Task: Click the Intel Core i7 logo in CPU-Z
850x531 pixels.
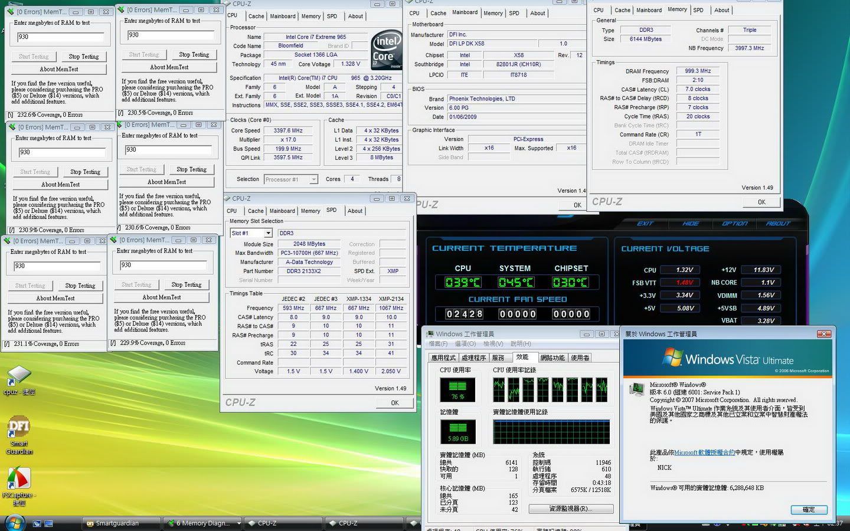Action: click(x=386, y=50)
